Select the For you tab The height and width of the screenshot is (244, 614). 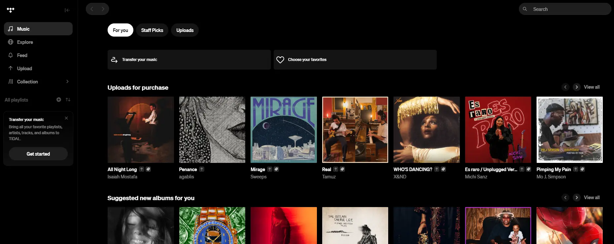120,30
